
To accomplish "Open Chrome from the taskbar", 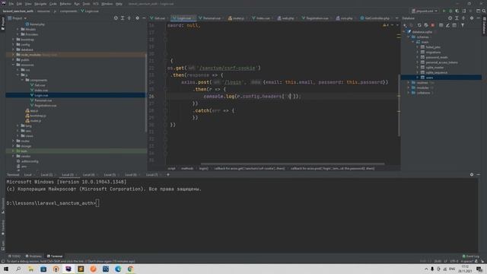I will pos(130,269).
